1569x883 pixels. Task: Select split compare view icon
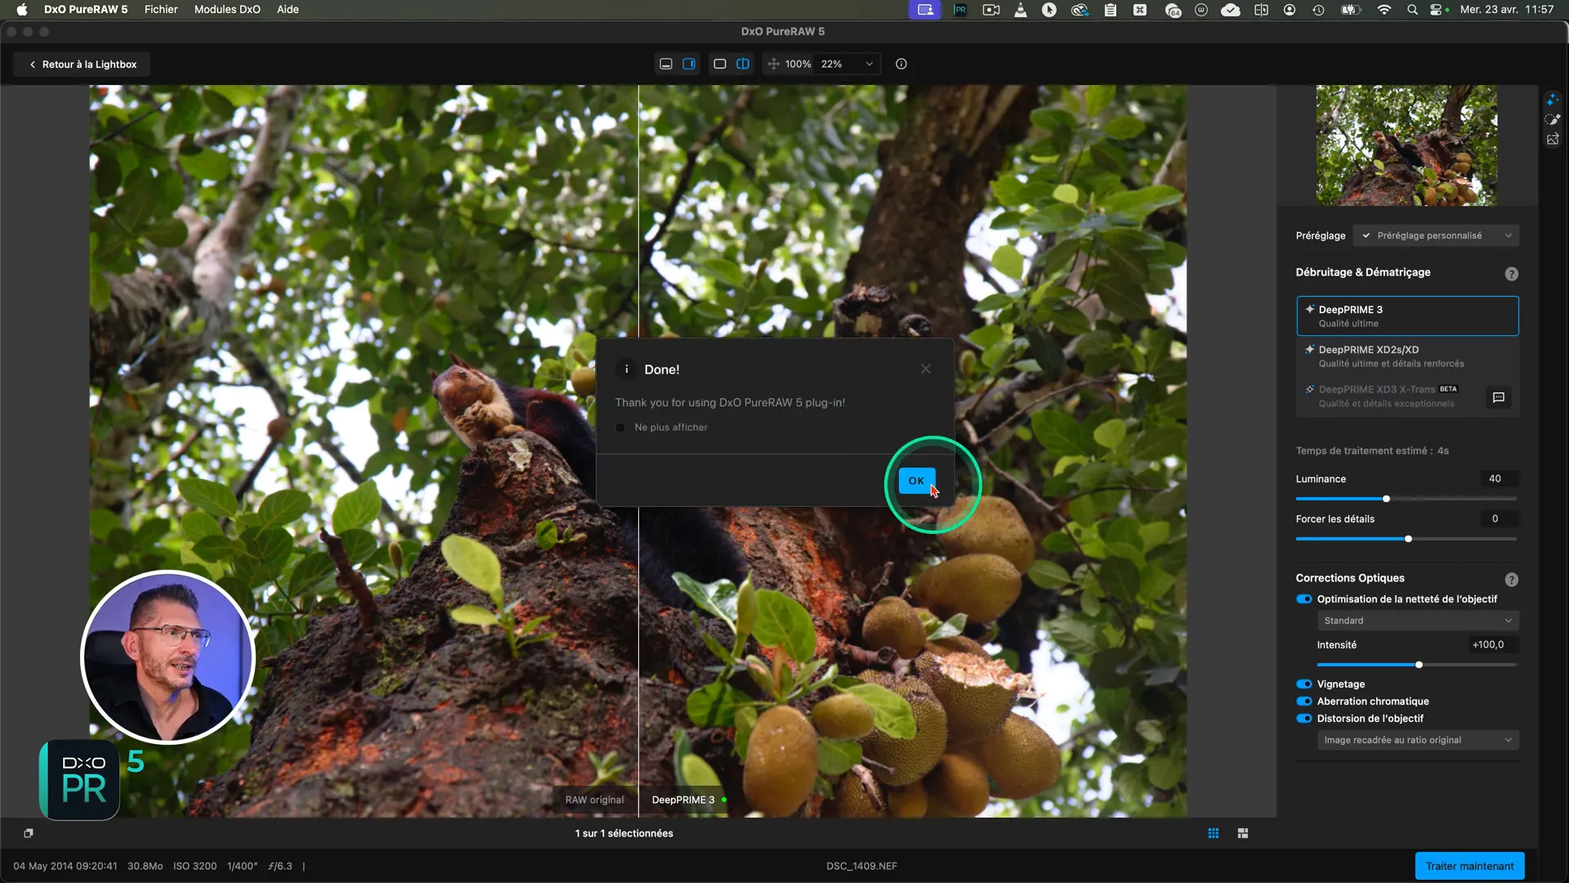pos(743,64)
